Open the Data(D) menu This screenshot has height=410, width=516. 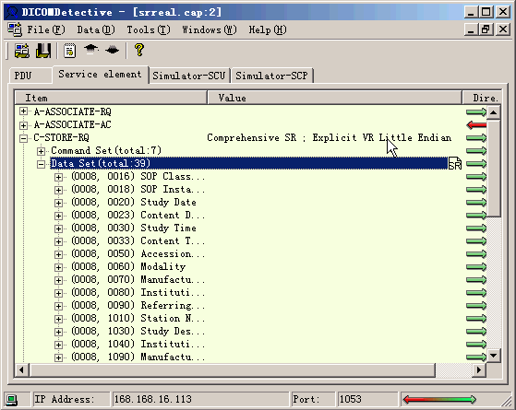[96, 29]
